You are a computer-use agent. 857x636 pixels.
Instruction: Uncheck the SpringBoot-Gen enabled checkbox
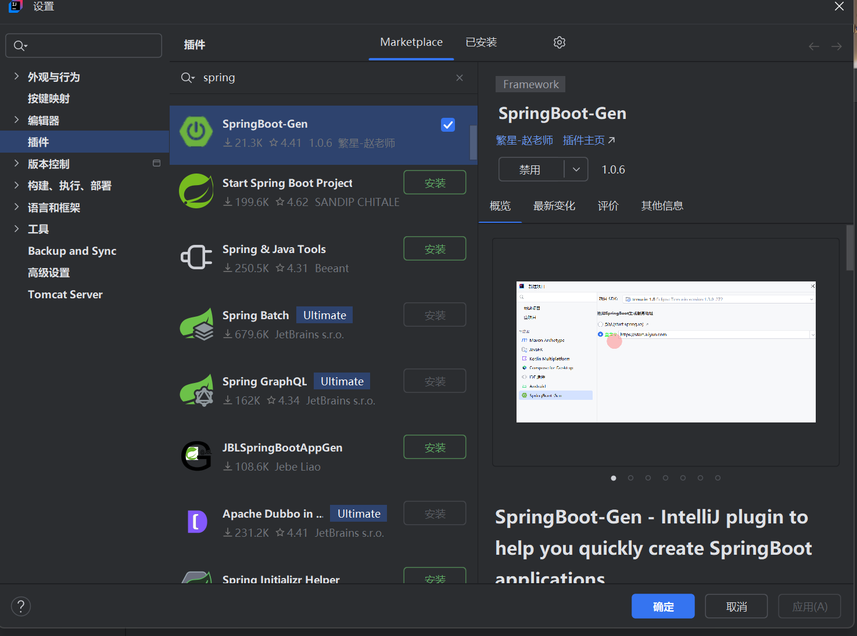click(448, 125)
